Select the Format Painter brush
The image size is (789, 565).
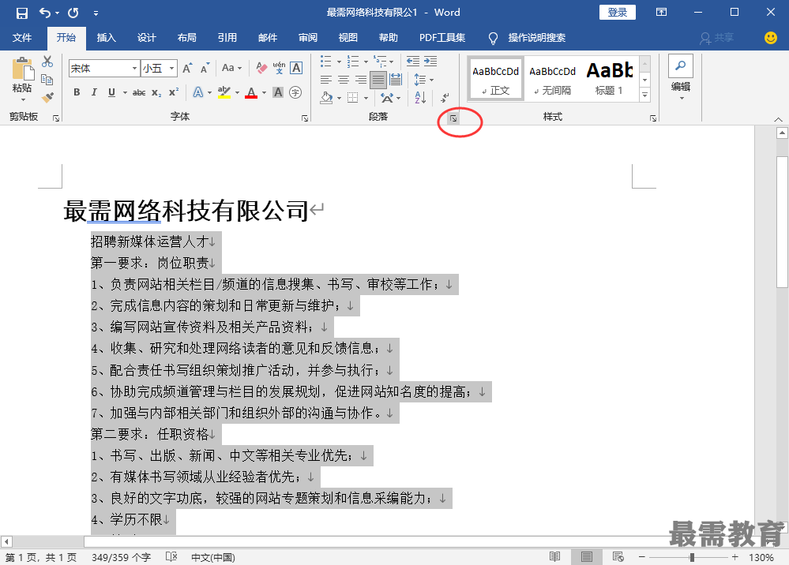(47, 98)
